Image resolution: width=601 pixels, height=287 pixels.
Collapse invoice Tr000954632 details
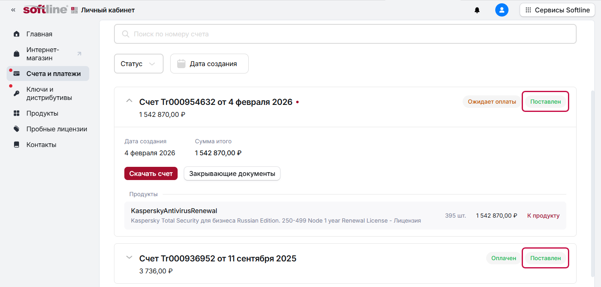tap(129, 101)
